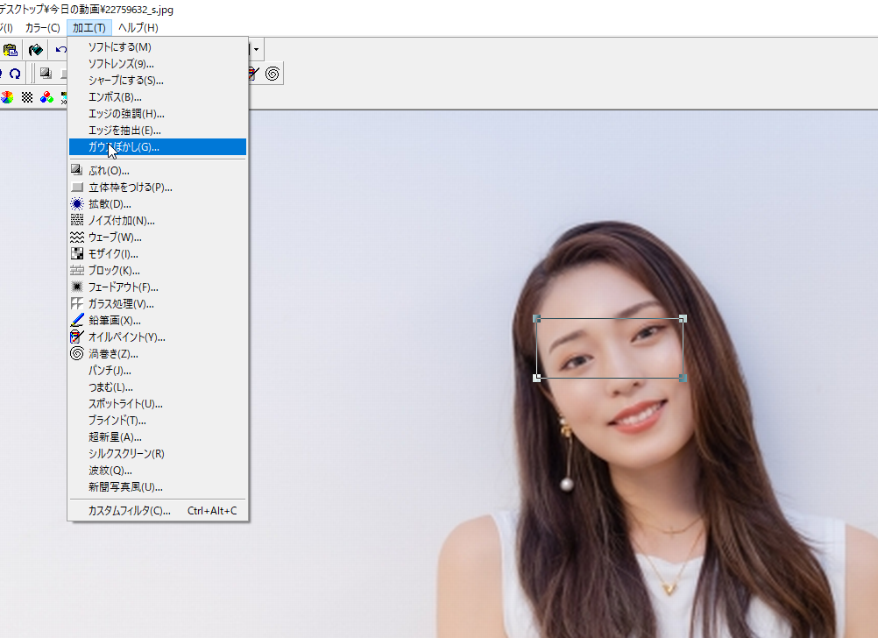This screenshot has width=878, height=638.
Task: Click the rotate right toolbar icon
Action: pyautogui.click(x=15, y=74)
